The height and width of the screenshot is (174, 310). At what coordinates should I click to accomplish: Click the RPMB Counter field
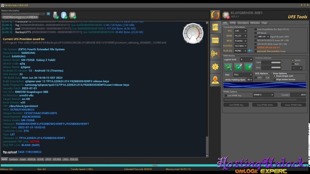click(x=298, y=95)
